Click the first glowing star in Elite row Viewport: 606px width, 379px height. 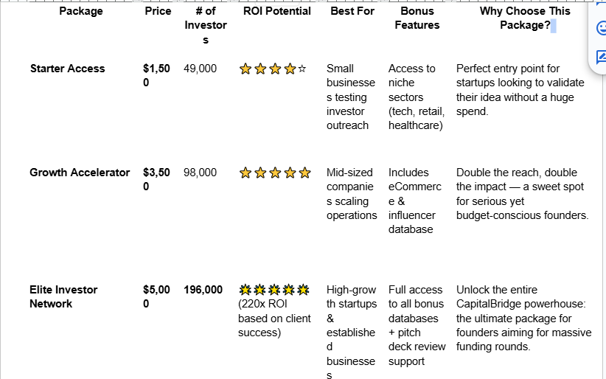[245, 290]
